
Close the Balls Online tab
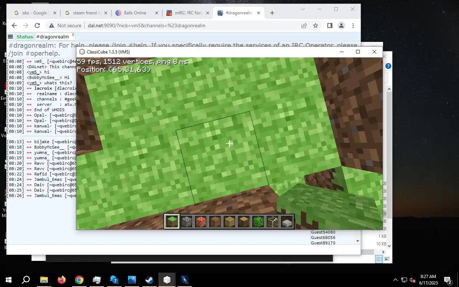tap(157, 13)
